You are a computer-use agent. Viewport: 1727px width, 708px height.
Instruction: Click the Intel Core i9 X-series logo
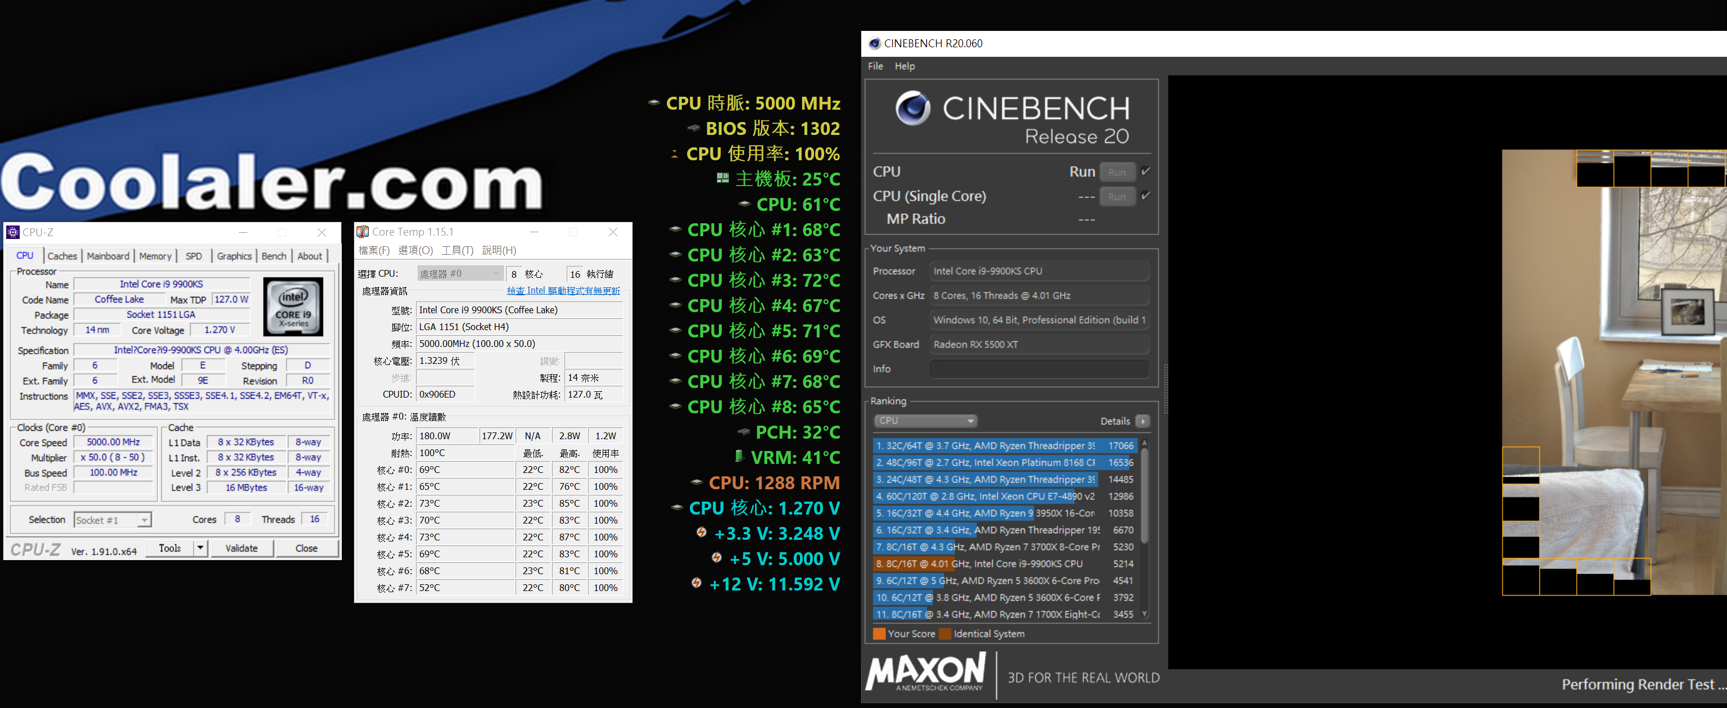click(293, 306)
